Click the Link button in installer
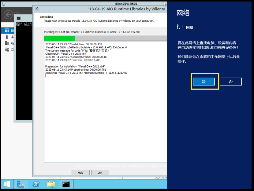Viewport: 254px width, 191px height. tap(100, 173)
